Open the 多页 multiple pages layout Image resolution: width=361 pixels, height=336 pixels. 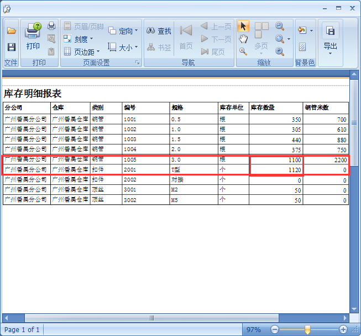tap(261, 39)
